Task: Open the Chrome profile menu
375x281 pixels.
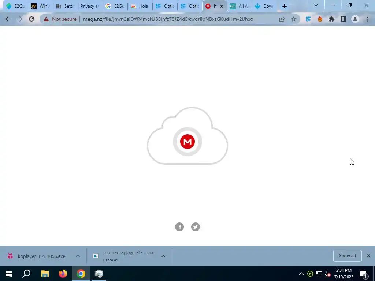Action: tap(355, 19)
